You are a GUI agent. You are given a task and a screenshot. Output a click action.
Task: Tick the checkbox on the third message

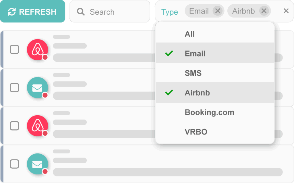[14, 126]
